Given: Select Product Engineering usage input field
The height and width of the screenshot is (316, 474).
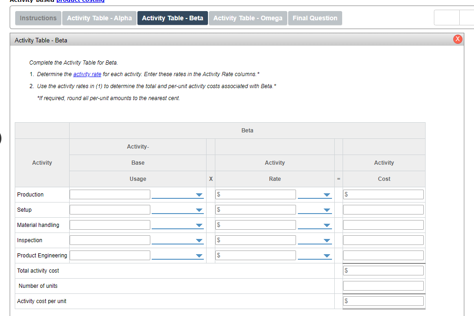Looking at the screenshot, I should point(110,255).
